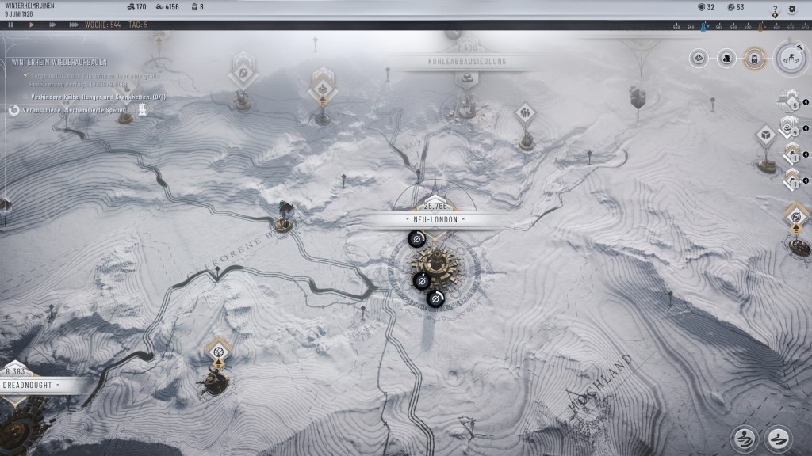The width and height of the screenshot is (812, 456).
Task: Click the Winterheim wiederaufbauen quest title
Action: click(59, 62)
